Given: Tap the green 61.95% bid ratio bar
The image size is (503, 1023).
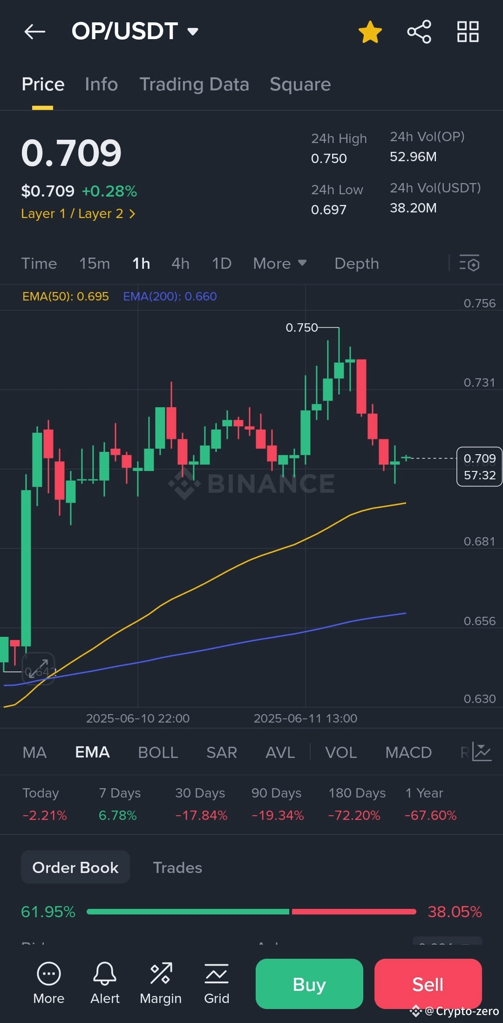Looking at the screenshot, I should 188,912.
